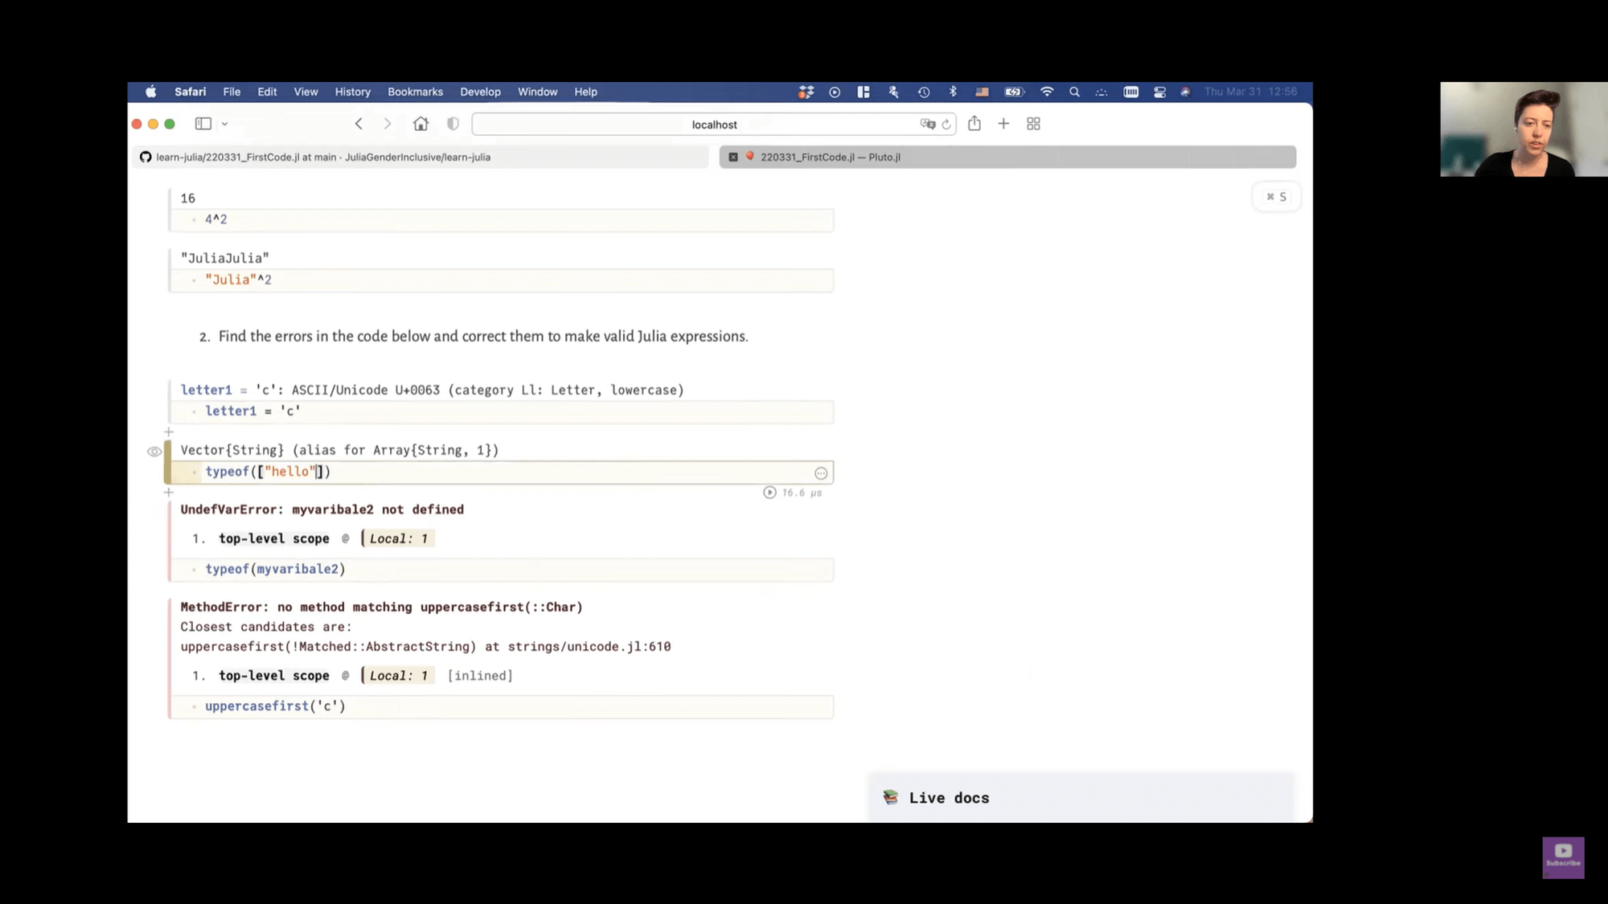Click the play circle menu bar icon
This screenshot has height=904, width=1608.
pyautogui.click(x=835, y=92)
